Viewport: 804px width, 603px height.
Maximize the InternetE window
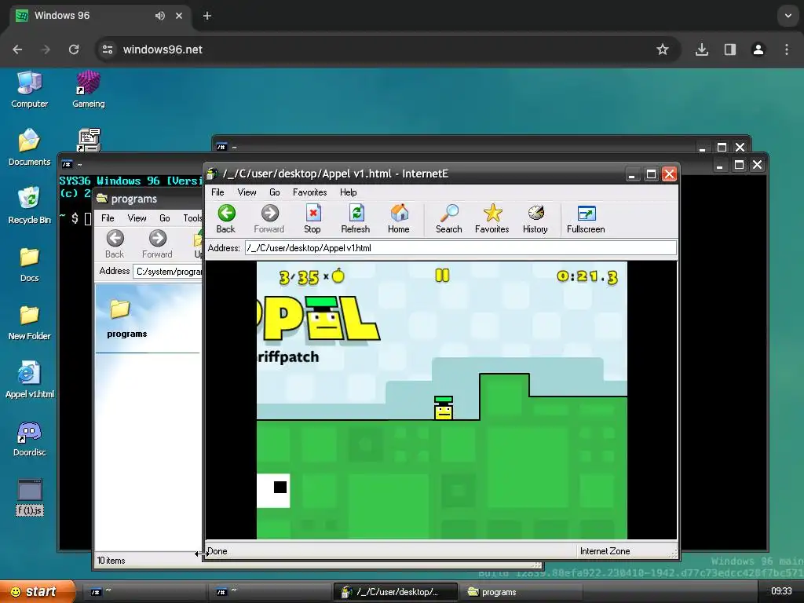pyautogui.click(x=651, y=174)
